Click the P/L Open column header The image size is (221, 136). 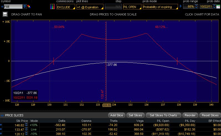point(163,121)
